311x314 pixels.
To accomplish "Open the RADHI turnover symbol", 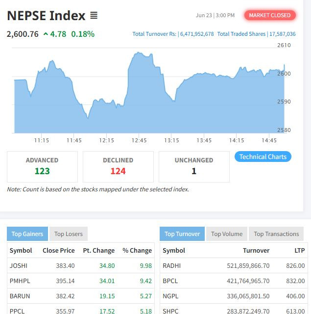I will 171,265.
